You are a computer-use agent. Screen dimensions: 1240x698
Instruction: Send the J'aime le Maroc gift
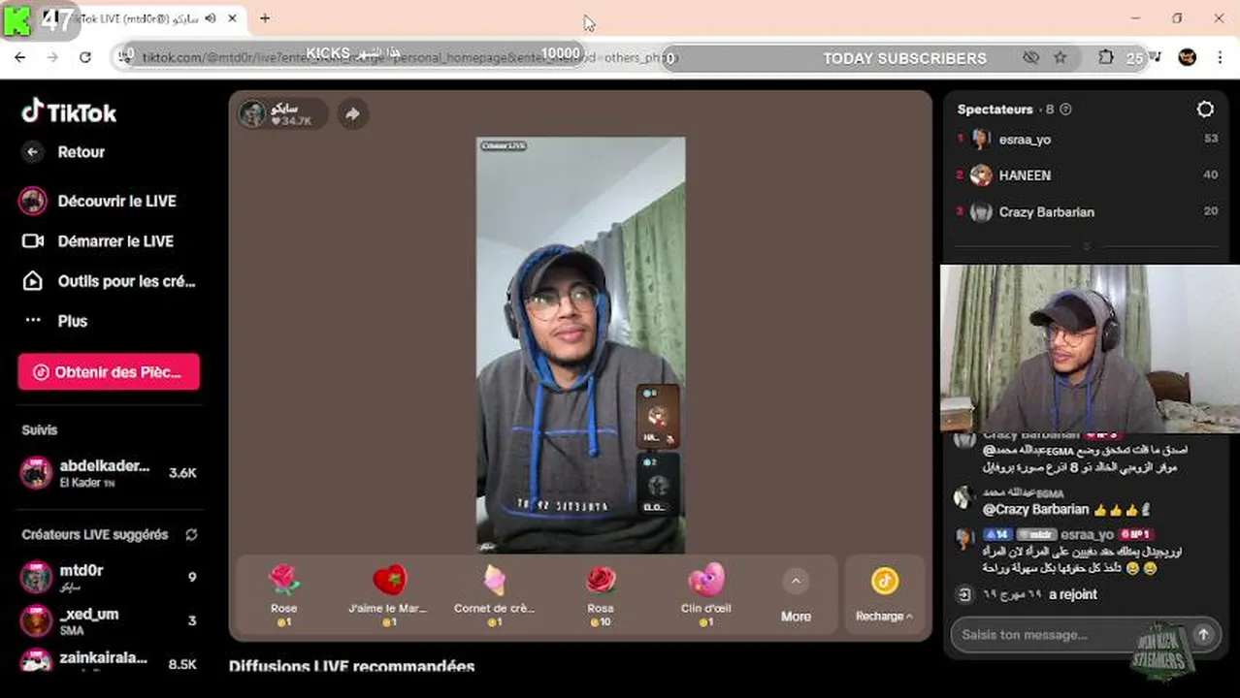[x=388, y=594]
